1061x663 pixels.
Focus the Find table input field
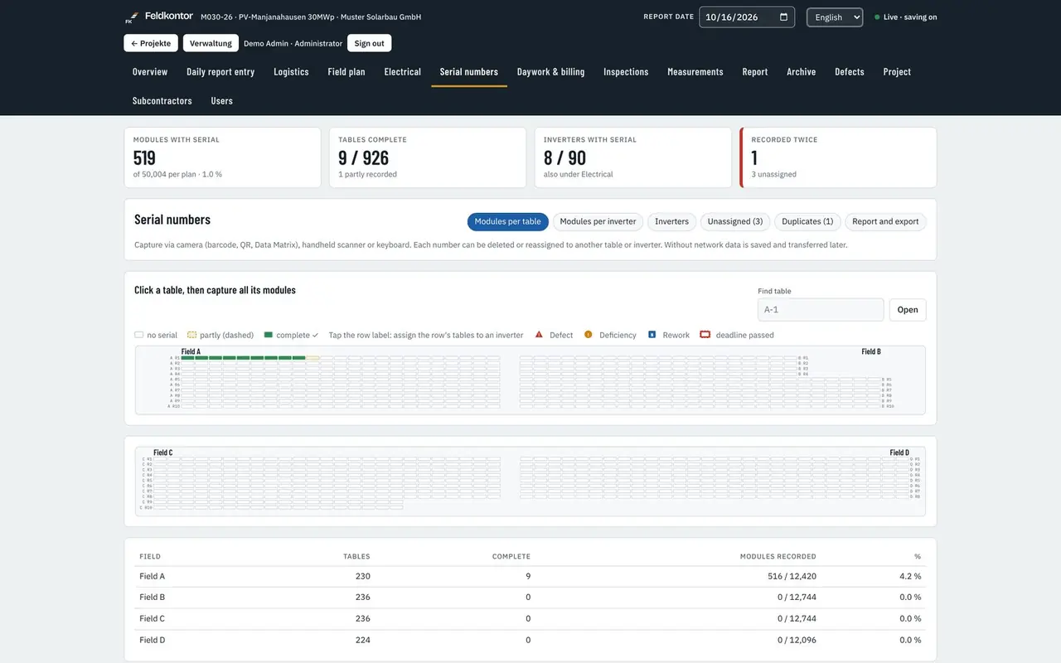(x=821, y=310)
